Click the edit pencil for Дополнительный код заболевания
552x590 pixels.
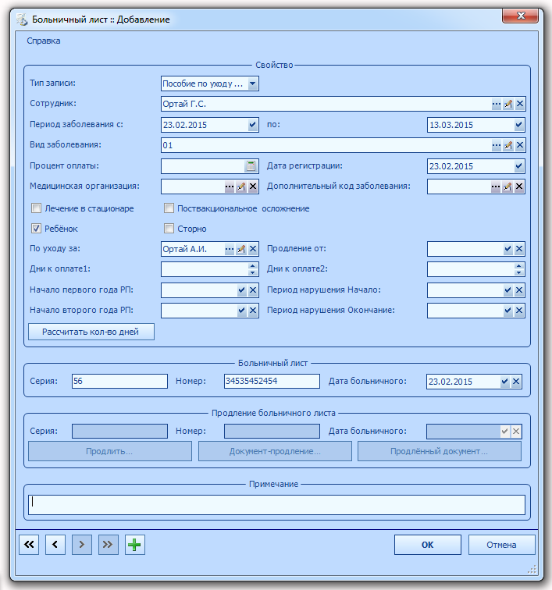[507, 187]
